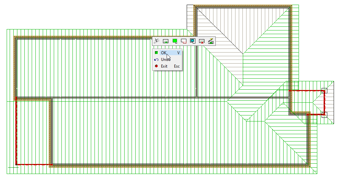
Task: Click the red dashed line at bottom left
Action: (33, 165)
